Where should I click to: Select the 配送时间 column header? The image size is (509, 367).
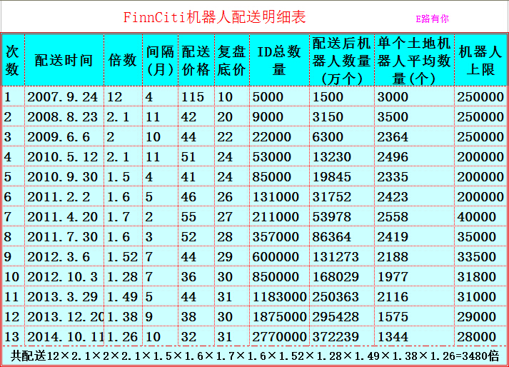(x=64, y=61)
